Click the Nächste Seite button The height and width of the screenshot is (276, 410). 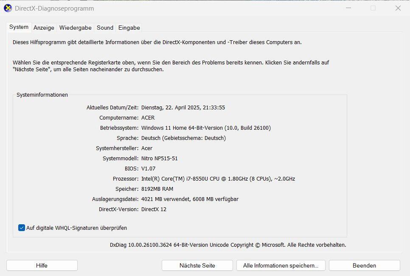click(x=197, y=265)
